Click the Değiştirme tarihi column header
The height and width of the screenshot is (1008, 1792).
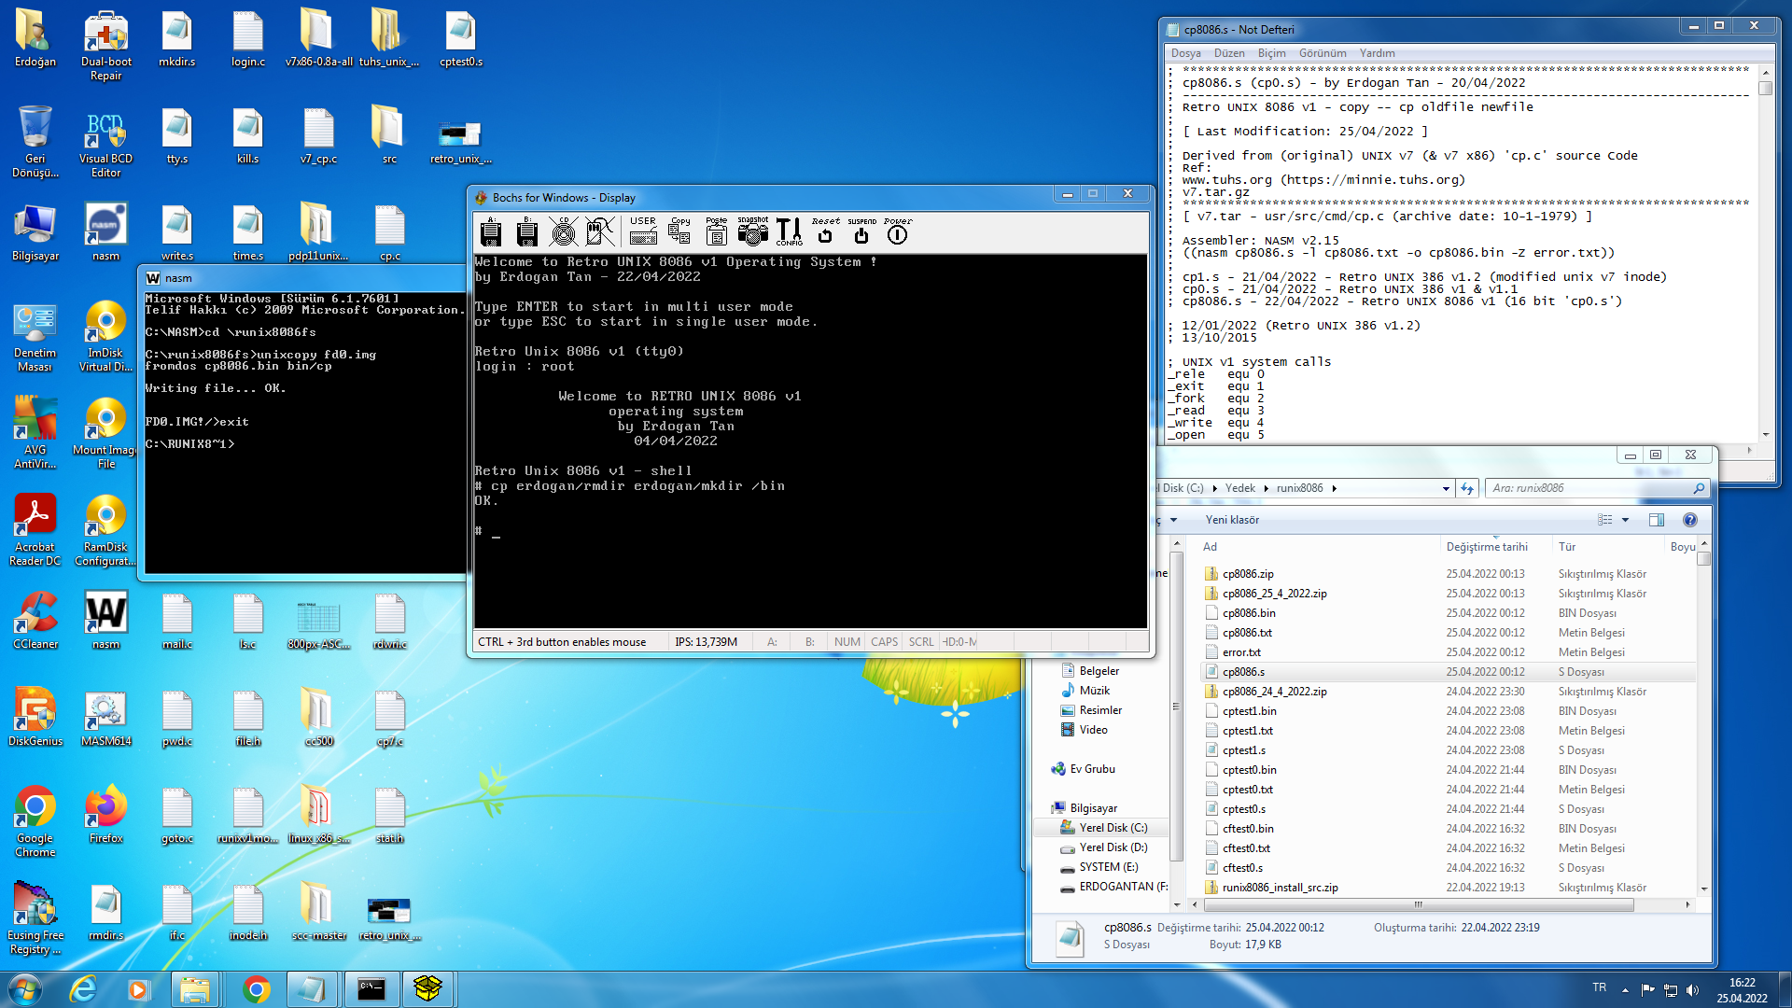click(x=1487, y=547)
